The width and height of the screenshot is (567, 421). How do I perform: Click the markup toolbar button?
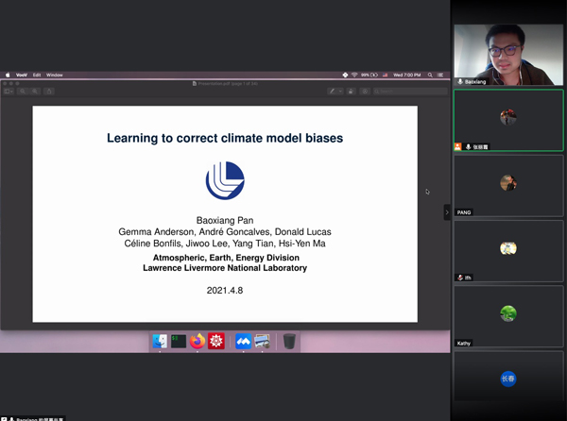click(365, 92)
